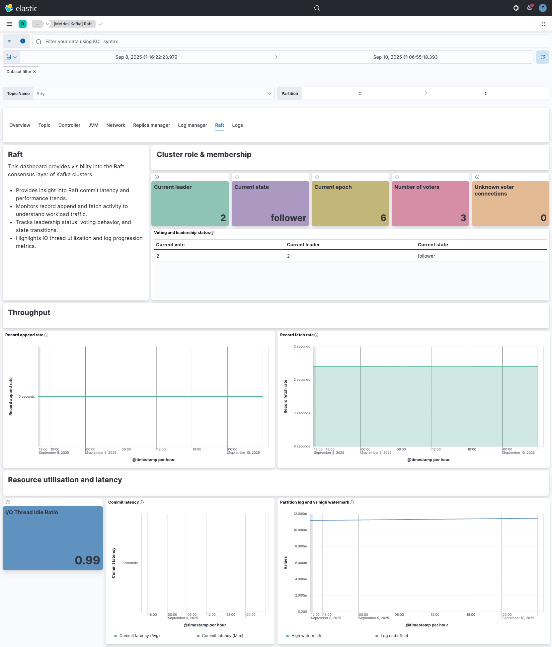The width and height of the screenshot is (552, 647).
Task: Open the help menu icon
Action: (x=516, y=8)
